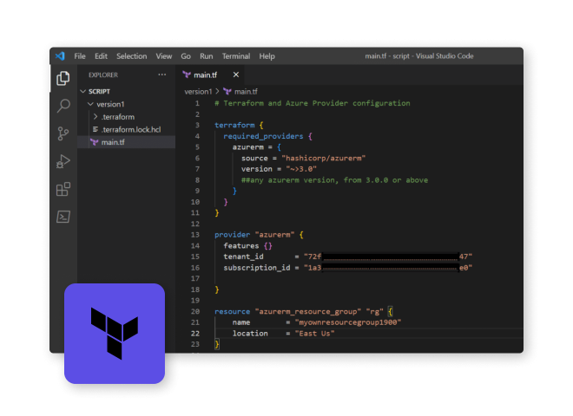Click line 22 location value in editor
This screenshot has width=573, height=416.
pos(314,333)
